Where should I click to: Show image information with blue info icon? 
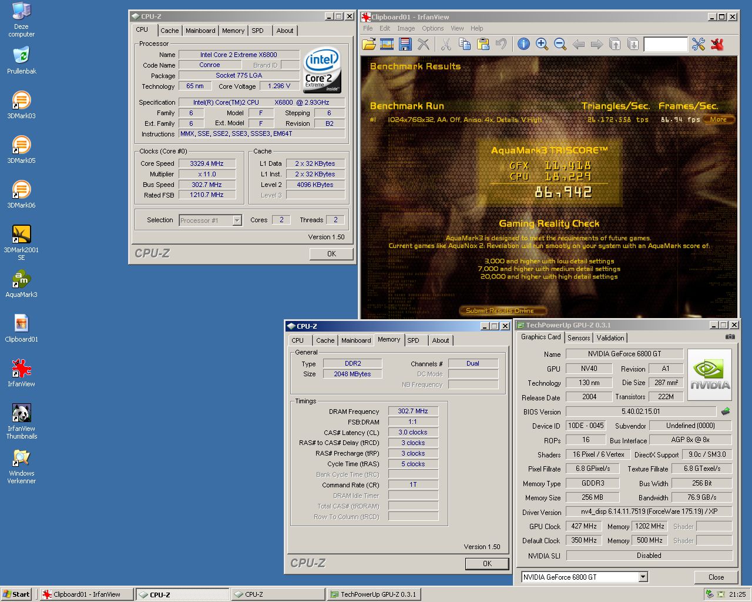click(x=523, y=44)
